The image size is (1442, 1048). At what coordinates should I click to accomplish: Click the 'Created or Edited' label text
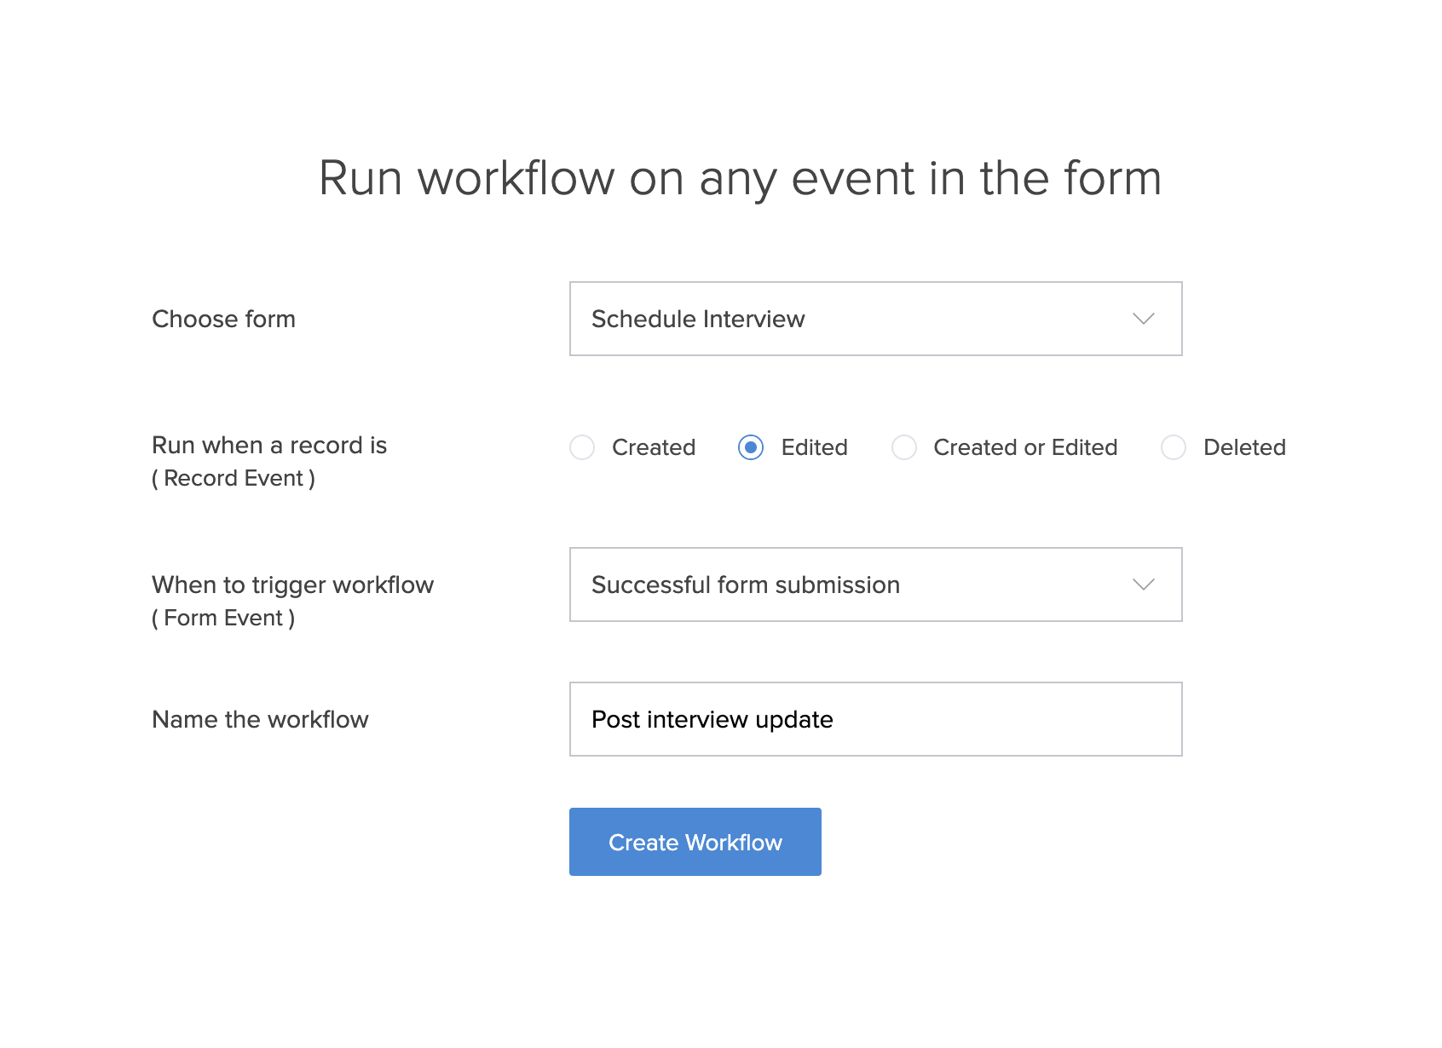(x=1025, y=447)
